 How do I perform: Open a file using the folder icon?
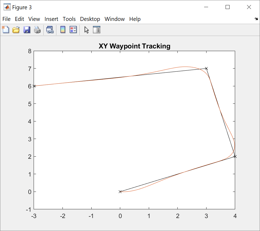pyautogui.click(x=16, y=30)
